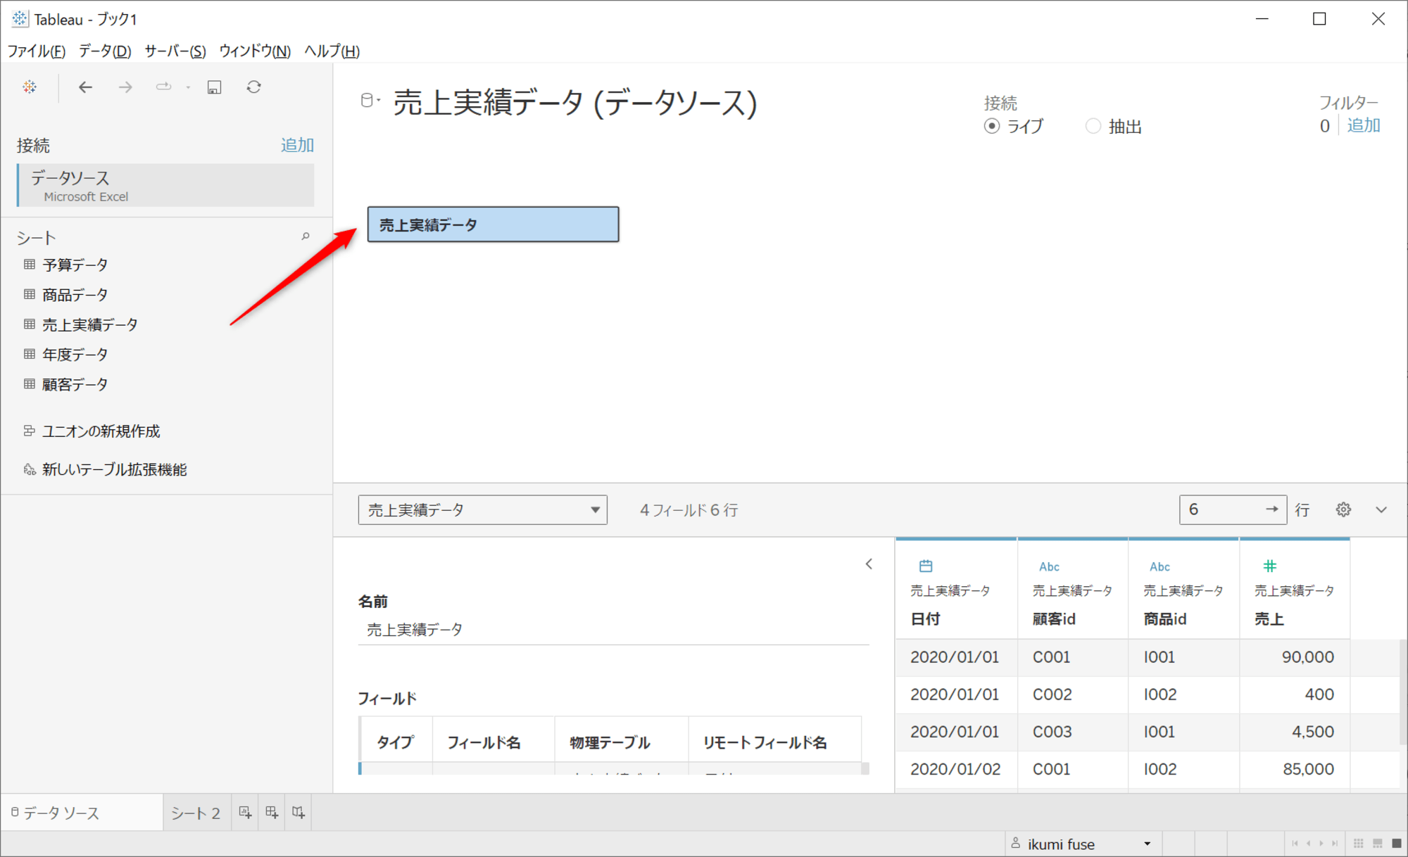Click the data source title 売上実績データ (データソース)

pyautogui.click(x=574, y=103)
